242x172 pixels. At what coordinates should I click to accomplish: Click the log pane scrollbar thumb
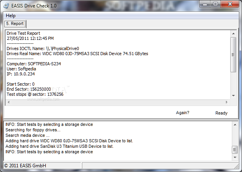coord(235,150)
